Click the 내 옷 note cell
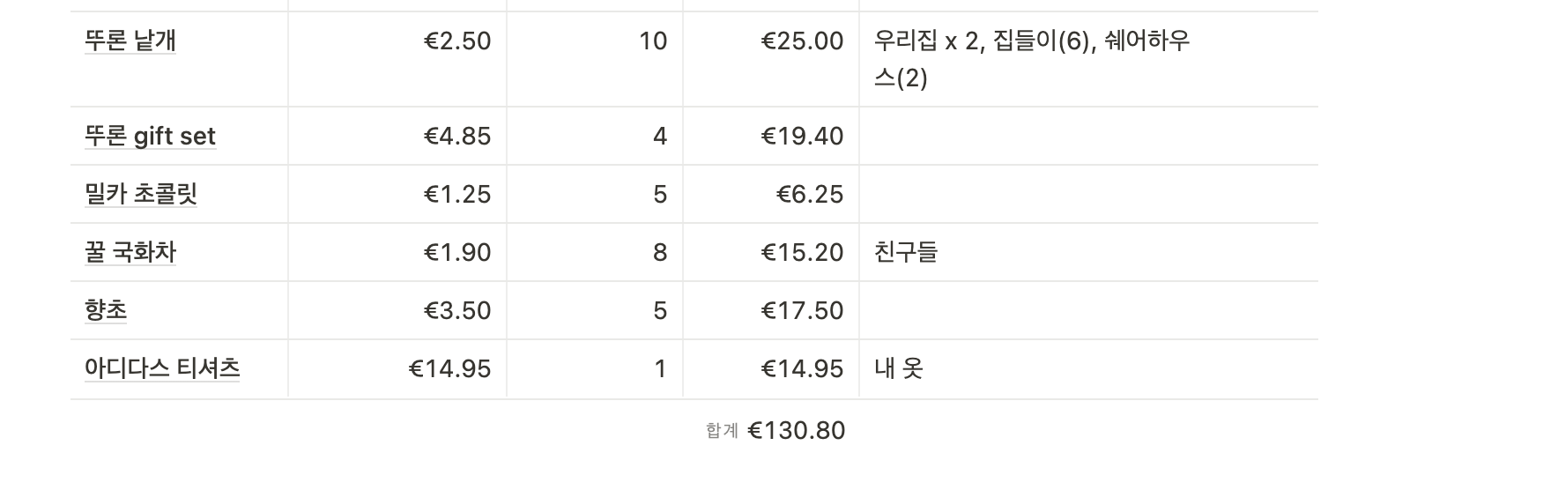 pos(899,369)
